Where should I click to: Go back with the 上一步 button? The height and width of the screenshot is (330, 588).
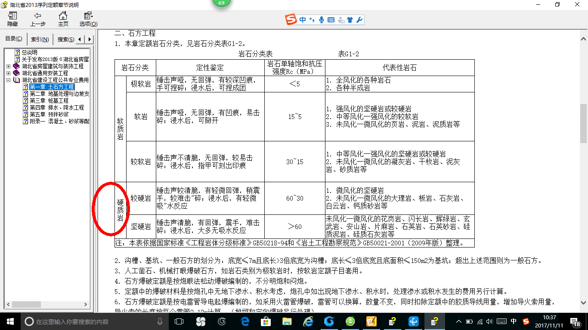38,19
